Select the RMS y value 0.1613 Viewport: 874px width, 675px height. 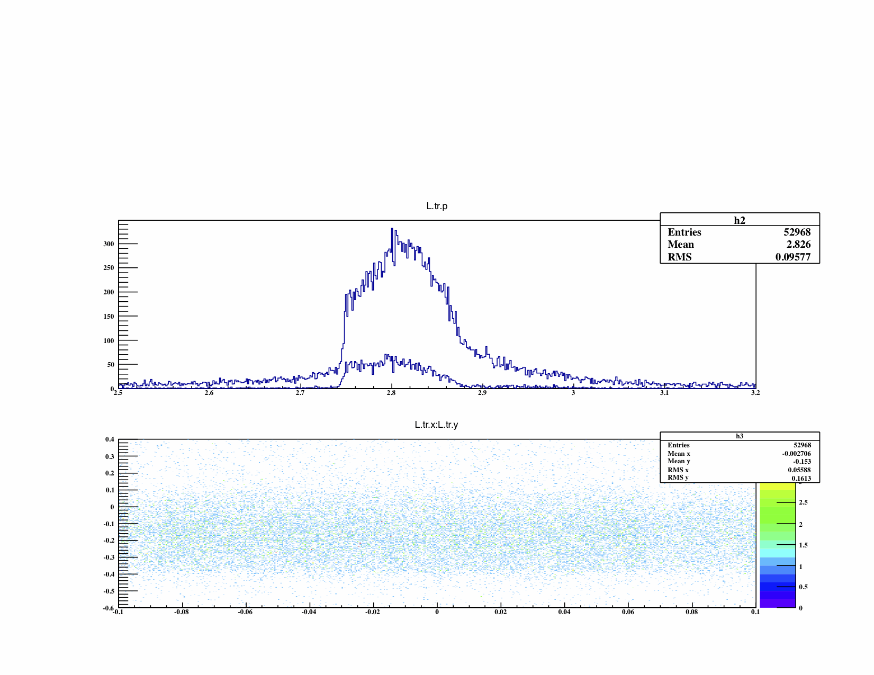[x=801, y=479]
